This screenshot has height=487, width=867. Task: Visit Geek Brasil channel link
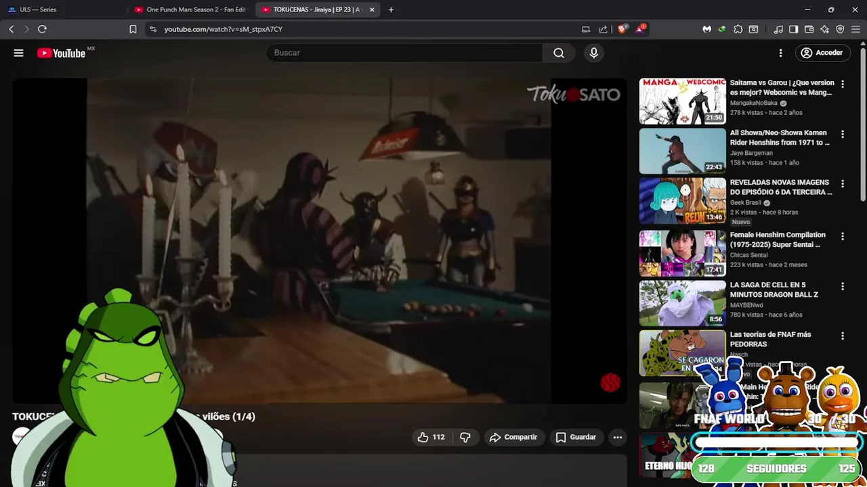point(746,202)
